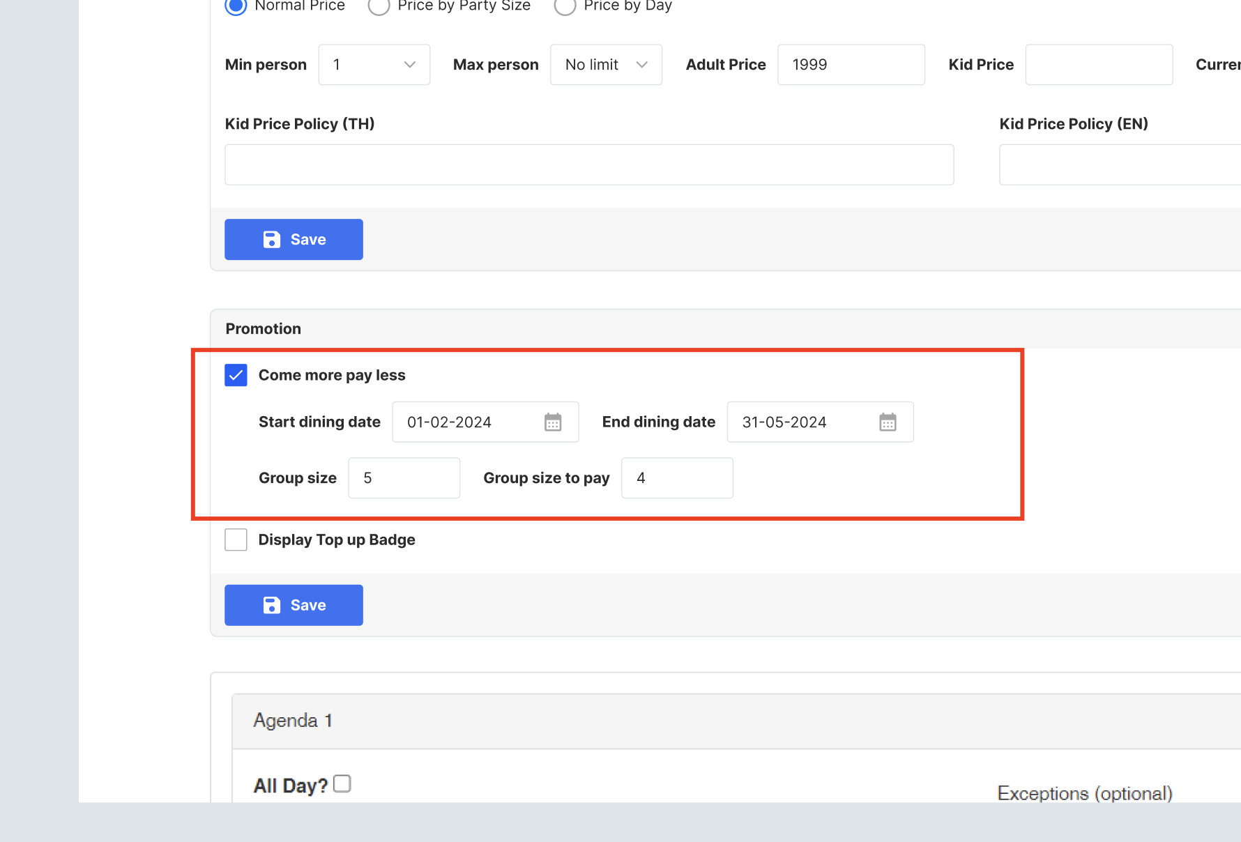Click the Group size input field

pyautogui.click(x=404, y=478)
